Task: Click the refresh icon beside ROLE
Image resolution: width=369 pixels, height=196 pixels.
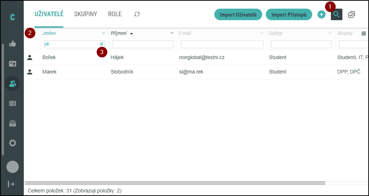Action: click(137, 14)
